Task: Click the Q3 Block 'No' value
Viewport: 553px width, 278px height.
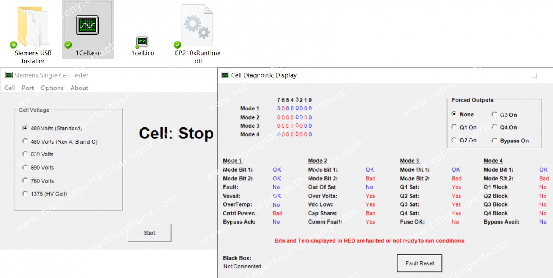Action: click(543, 205)
